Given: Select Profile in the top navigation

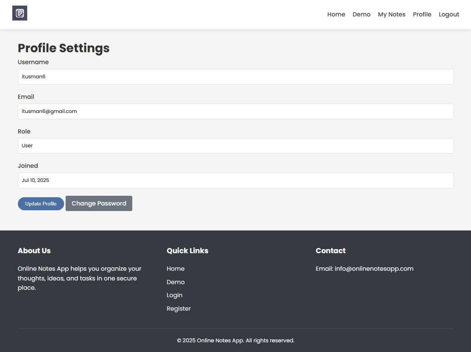Looking at the screenshot, I should pyautogui.click(x=422, y=15).
